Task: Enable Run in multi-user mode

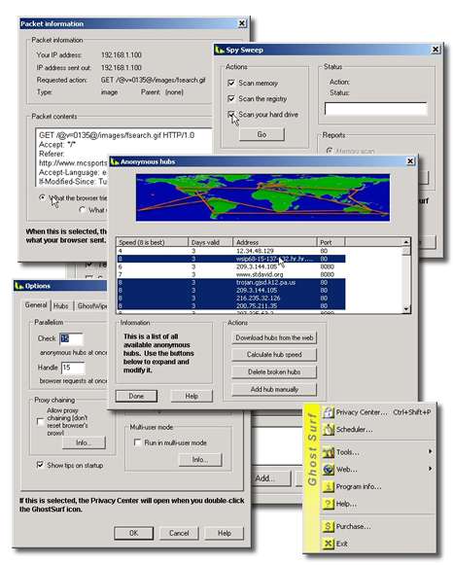Action: [137, 442]
